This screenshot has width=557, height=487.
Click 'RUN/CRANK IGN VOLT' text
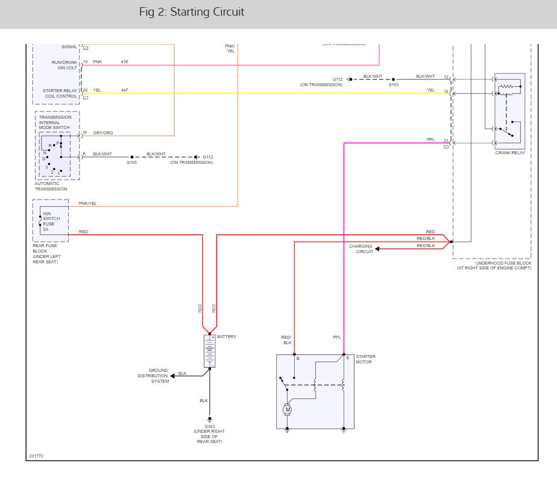(x=65, y=65)
